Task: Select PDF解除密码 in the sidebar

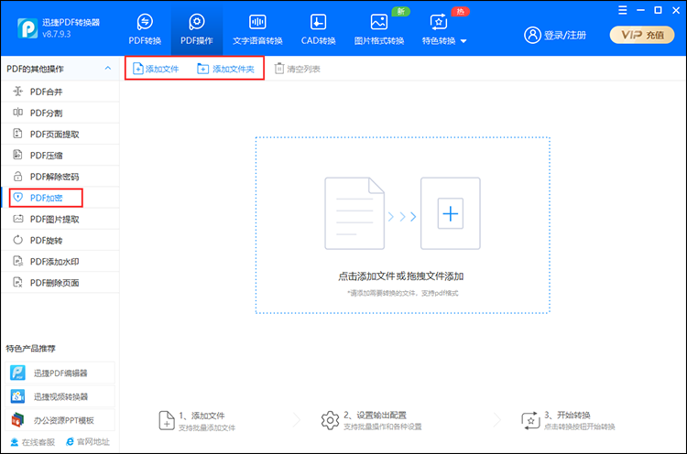Action: (60, 177)
